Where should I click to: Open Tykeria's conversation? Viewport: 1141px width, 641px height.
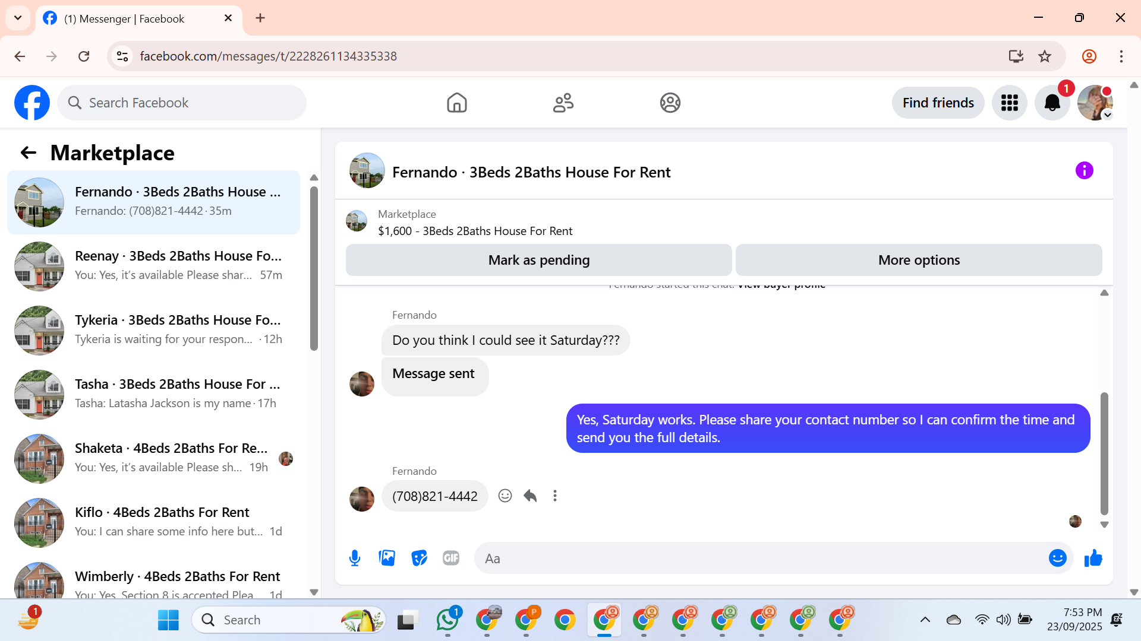pyautogui.click(x=153, y=331)
